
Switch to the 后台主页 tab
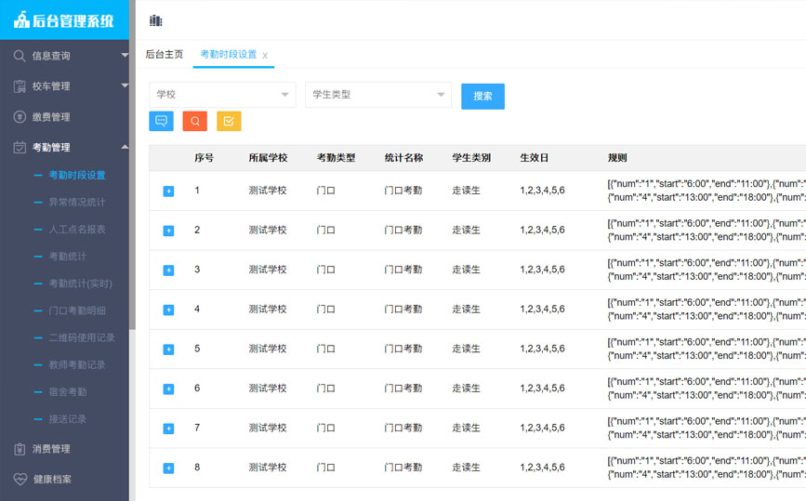165,55
